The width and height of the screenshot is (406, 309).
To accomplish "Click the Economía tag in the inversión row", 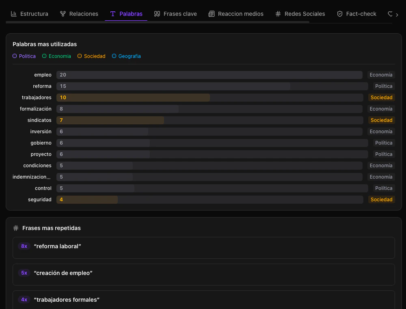I will coord(381,132).
